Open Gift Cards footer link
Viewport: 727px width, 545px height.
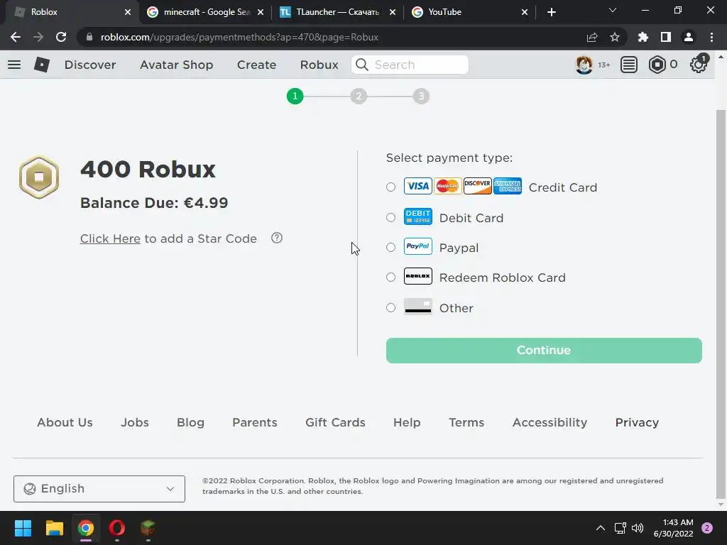(335, 422)
